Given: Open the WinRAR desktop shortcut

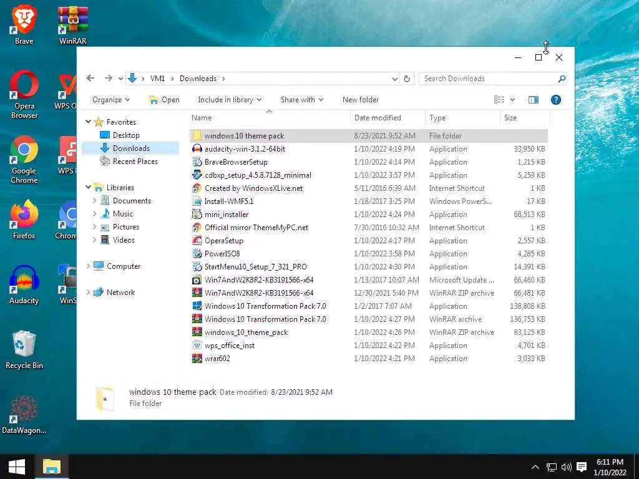Looking at the screenshot, I should tap(72, 25).
